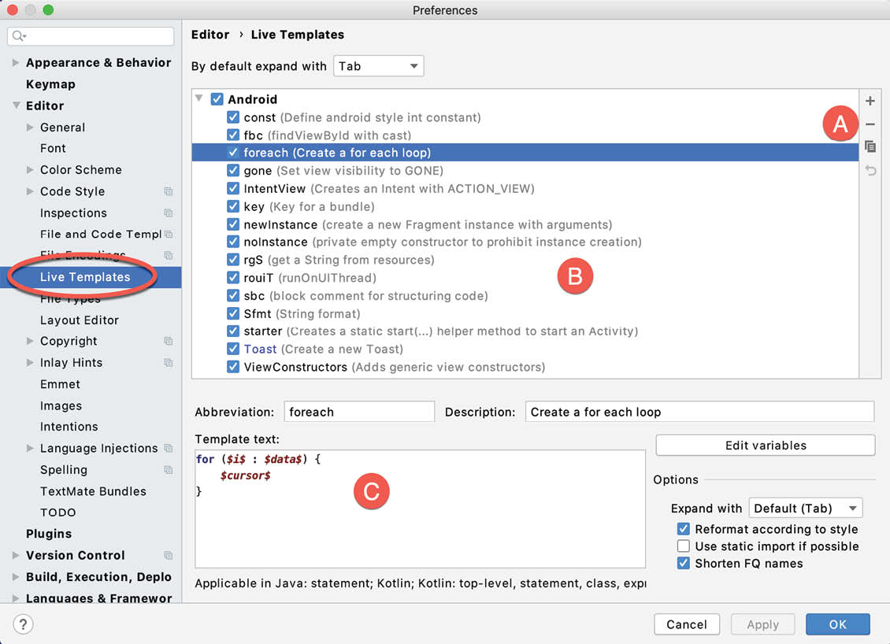Image resolution: width=890 pixels, height=644 pixels.
Task: Duplicate the selected live template
Action: tap(870, 147)
